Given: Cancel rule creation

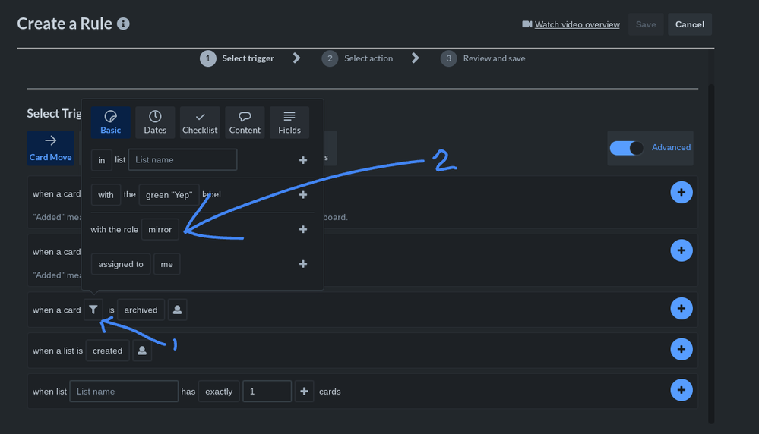Looking at the screenshot, I should tap(690, 24).
